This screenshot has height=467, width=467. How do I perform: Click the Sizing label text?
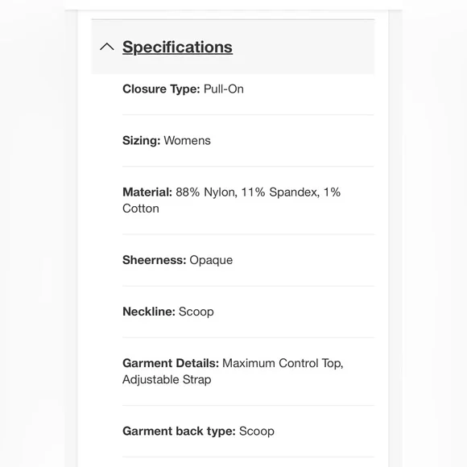[x=142, y=141]
